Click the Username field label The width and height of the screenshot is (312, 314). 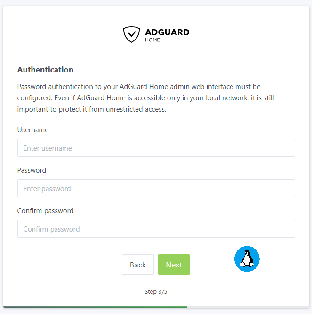click(x=33, y=129)
